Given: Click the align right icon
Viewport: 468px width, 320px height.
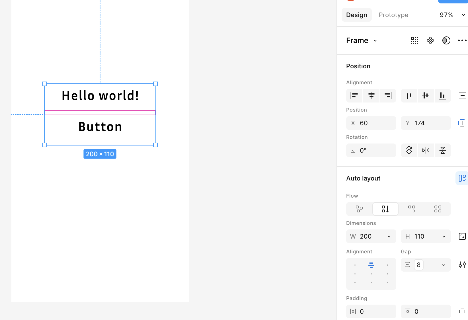Looking at the screenshot, I should click(388, 96).
